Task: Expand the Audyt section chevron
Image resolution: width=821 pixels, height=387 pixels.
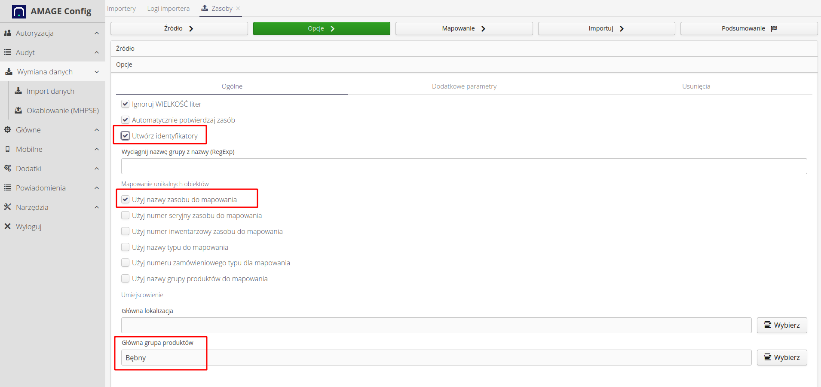Action: tap(97, 52)
